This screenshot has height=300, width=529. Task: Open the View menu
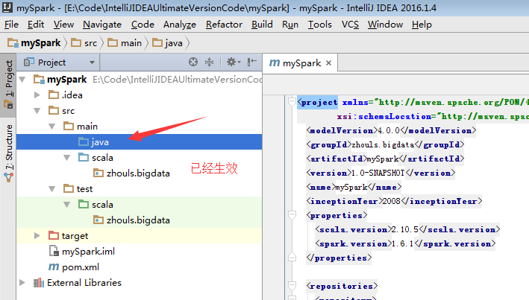click(63, 25)
